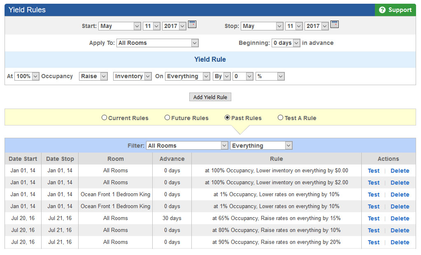
Task: Select the Test A Rule radio button
Action: pyautogui.click(x=280, y=118)
